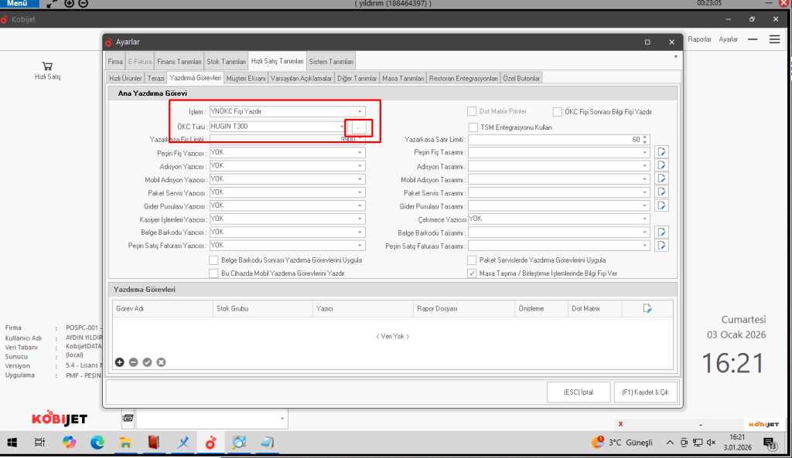Uncheck Masa Taşıma / Birleştirme bilgi fişi option
The height and width of the screenshot is (458, 792).
coord(473,273)
